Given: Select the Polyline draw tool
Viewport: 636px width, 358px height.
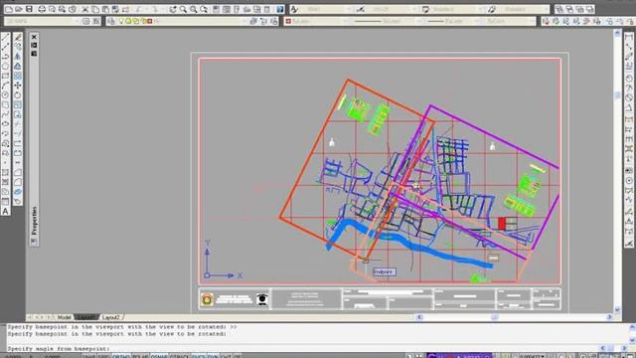Looking at the screenshot, I should coord(5,57).
